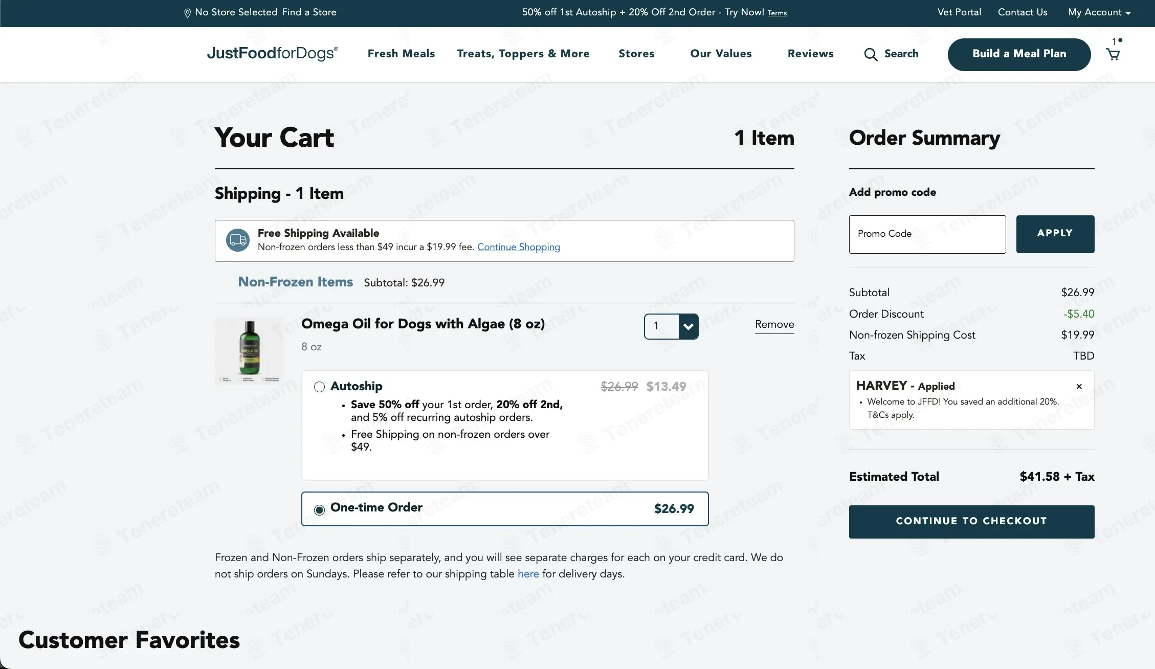The height and width of the screenshot is (669, 1155).
Task: Open the shipping table 'here' link
Action: click(x=528, y=574)
